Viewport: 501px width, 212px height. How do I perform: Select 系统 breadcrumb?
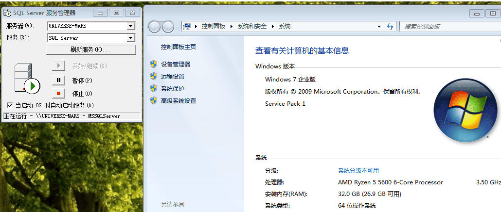pyautogui.click(x=285, y=27)
